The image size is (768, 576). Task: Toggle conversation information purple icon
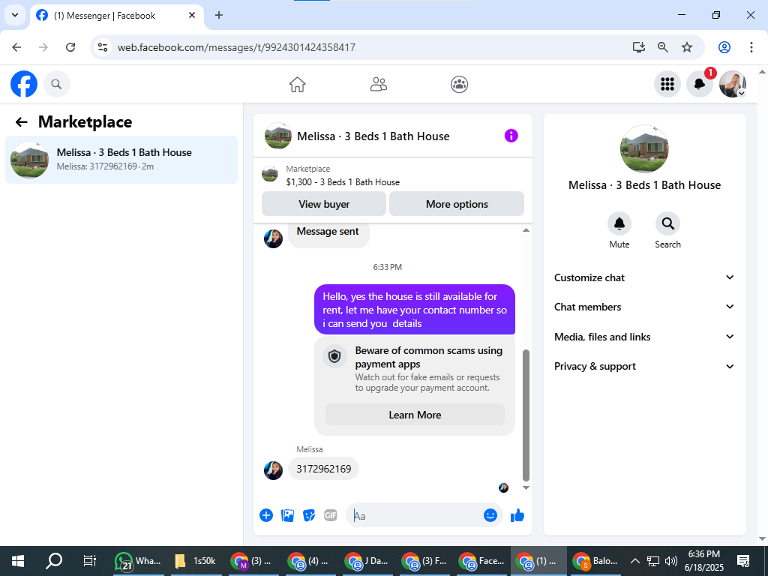pyautogui.click(x=511, y=136)
